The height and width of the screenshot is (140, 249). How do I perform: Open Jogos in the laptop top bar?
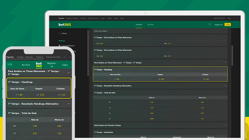coord(103,18)
